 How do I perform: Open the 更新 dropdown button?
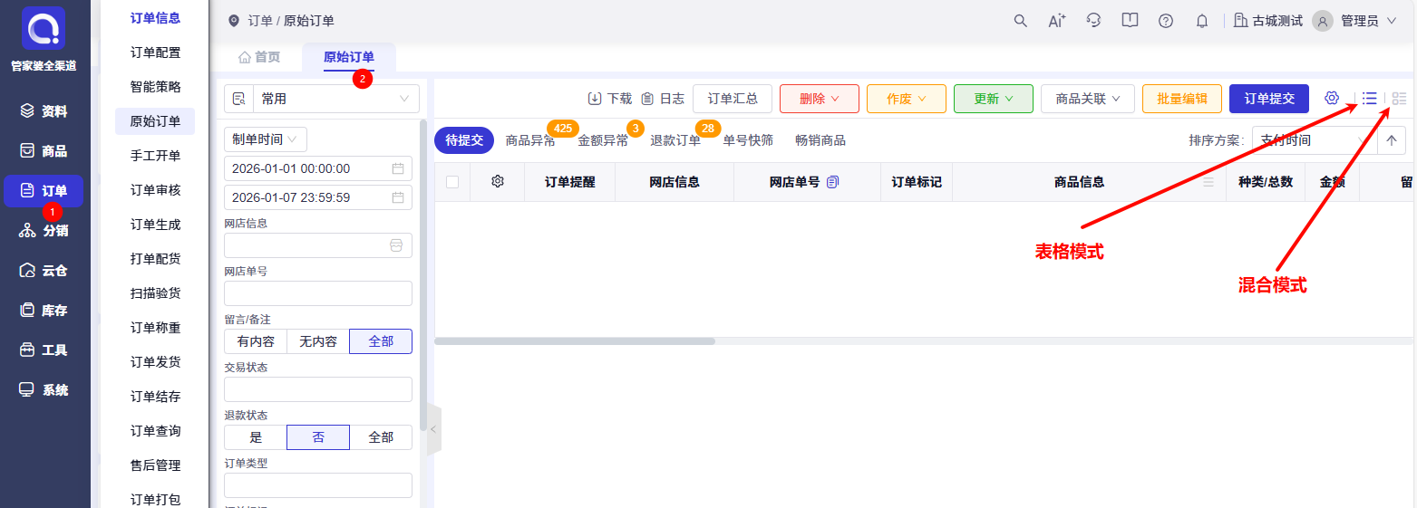tap(994, 99)
